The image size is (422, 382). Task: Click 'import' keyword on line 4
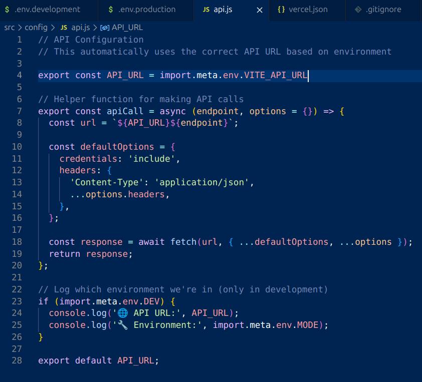point(175,75)
